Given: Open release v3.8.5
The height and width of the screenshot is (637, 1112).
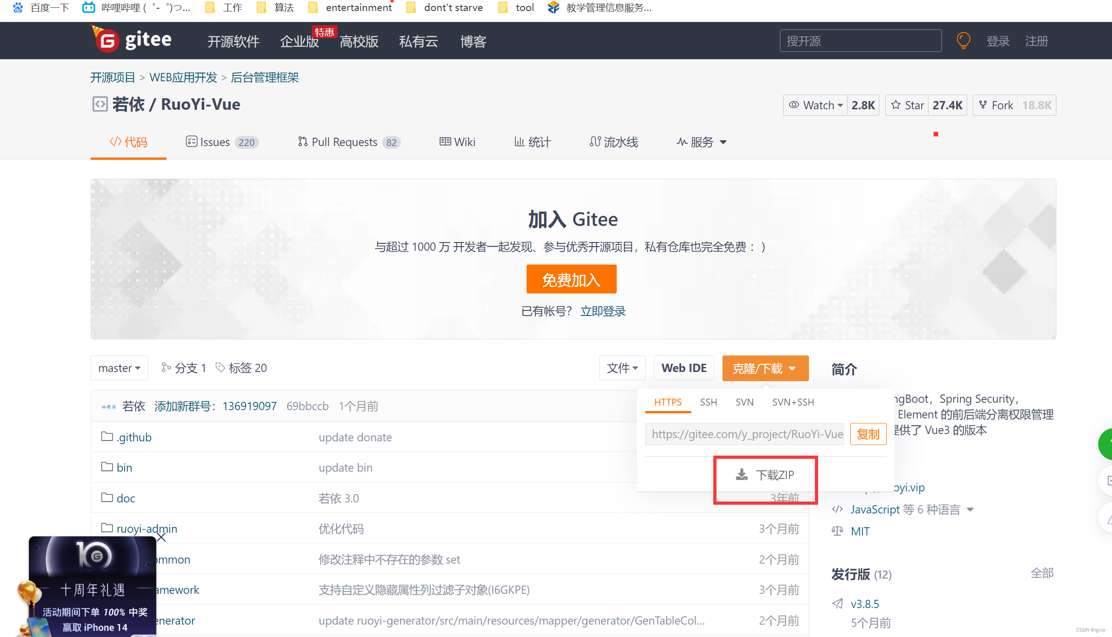Looking at the screenshot, I should [865, 604].
